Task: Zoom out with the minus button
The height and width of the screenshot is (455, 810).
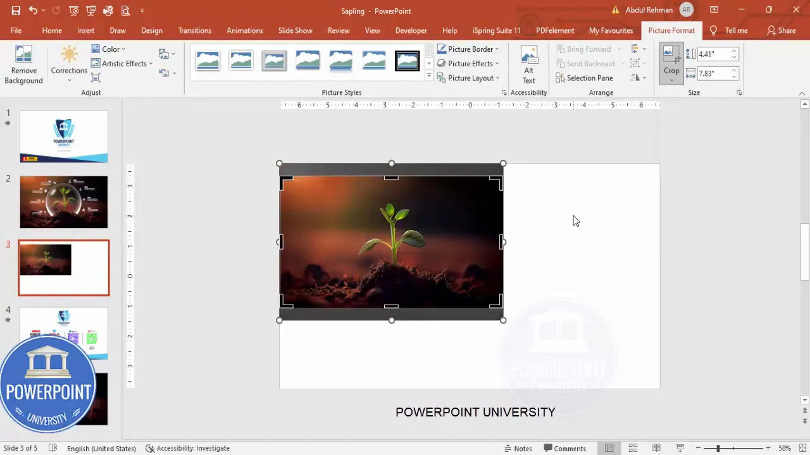Action: coord(697,448)
